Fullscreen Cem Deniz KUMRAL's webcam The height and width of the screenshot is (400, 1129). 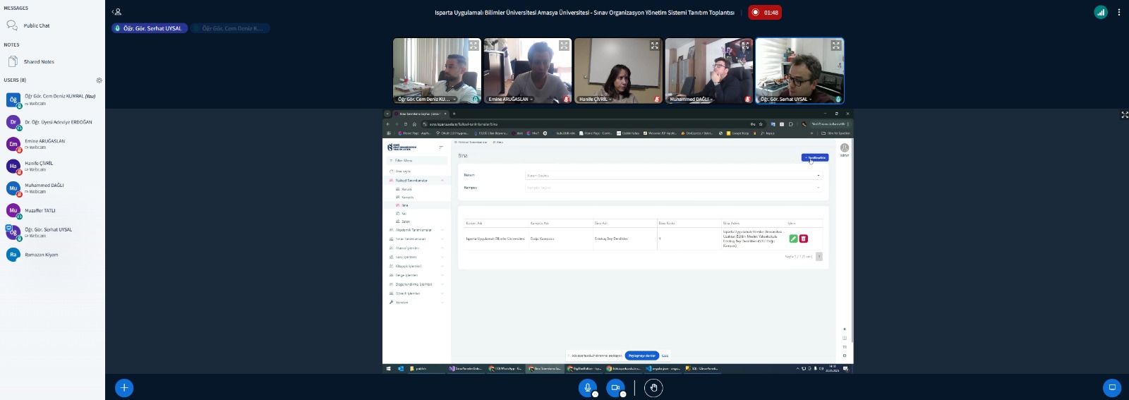click(x=473, y=46)
